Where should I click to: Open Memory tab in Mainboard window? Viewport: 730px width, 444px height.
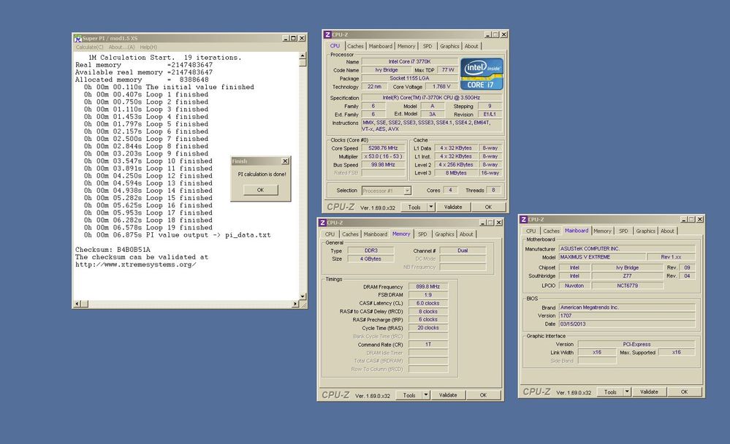pyautogui.click(x=602, y=231)
